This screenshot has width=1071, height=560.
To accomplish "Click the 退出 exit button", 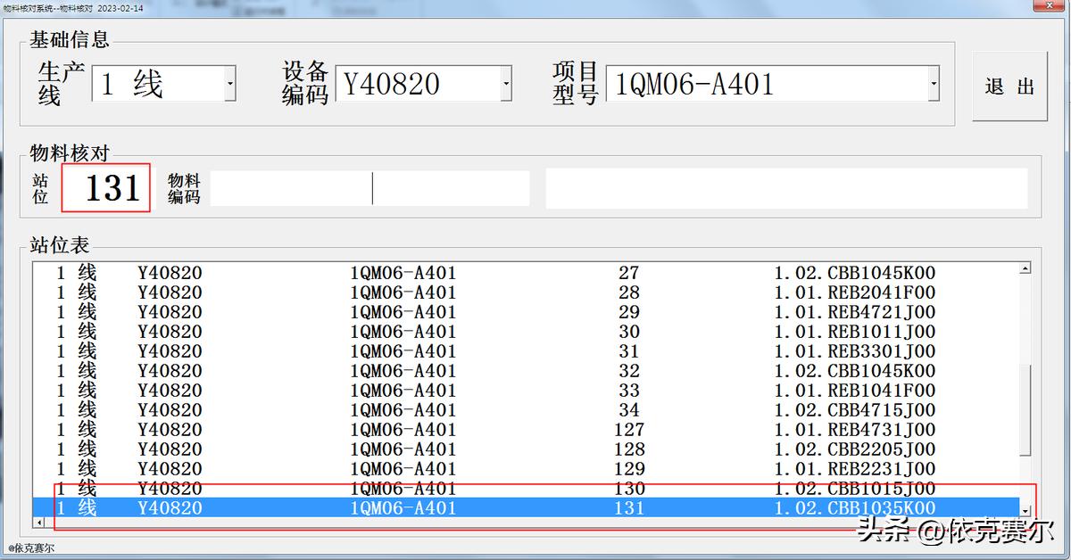I will 1009,86.
